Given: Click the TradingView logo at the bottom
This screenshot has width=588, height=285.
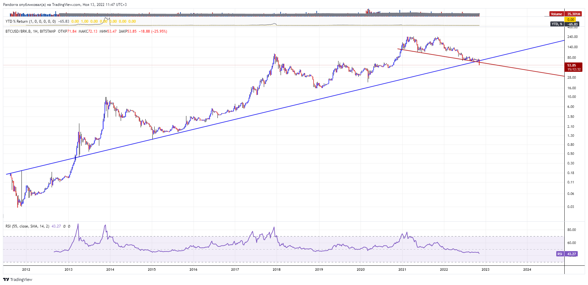Looking at the screenshot, I should [x=18, y=279].
